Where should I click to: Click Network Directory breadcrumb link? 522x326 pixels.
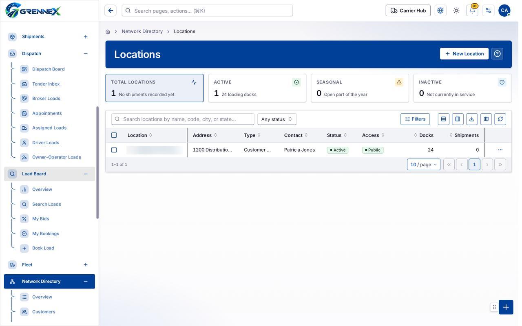tap(142, 31)
